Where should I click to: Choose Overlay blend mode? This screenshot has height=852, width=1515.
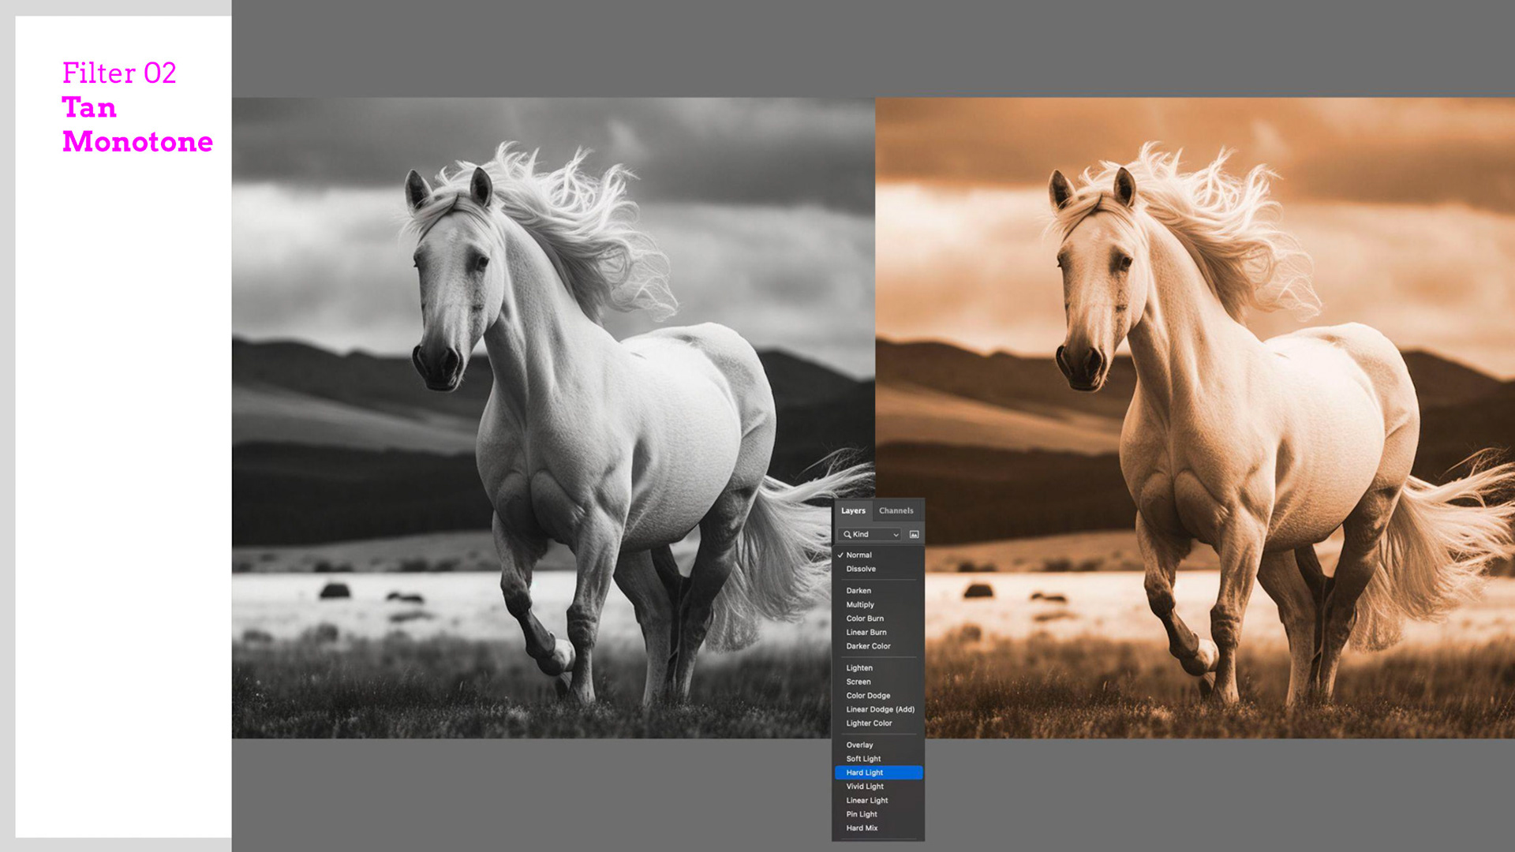[859, 745]
